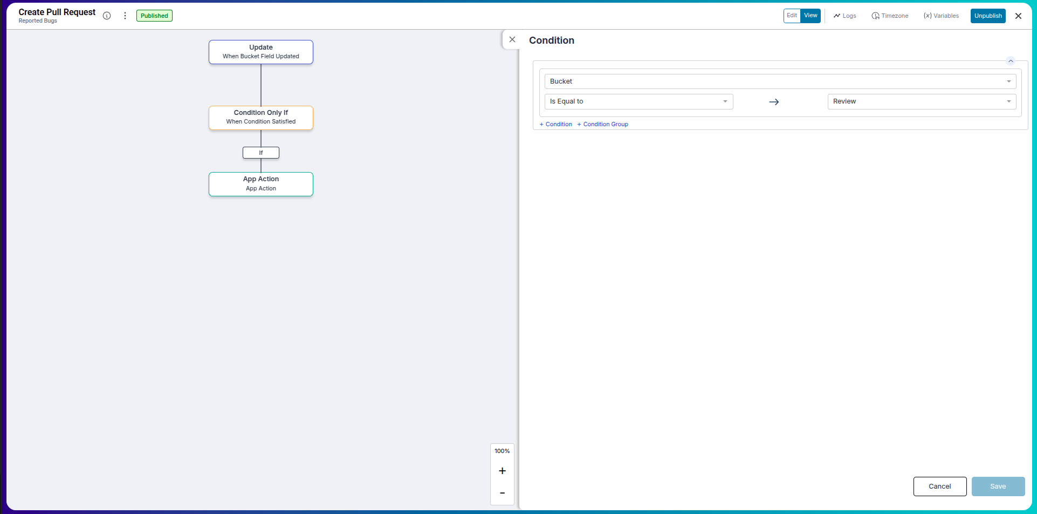
Task: Open the Review value dropdown
Action: pyautogui.click(x=922, y=101)
